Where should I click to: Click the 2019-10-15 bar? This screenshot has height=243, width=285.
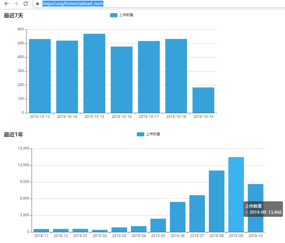pyautogui.click(x=94, y=73)
